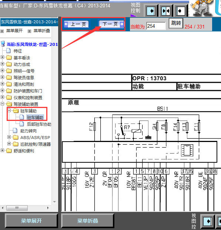The height and width of the screenshot is (230, 221).
Task: Expand the 防护装置和车门 folder
Action: click(2, 90)
